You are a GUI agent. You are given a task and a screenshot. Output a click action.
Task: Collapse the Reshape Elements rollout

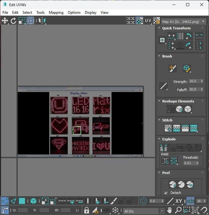[x=159, y=101]
